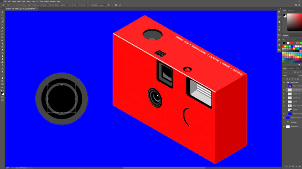Image resolution: width=302 pixels, height=169 pixels.
Task: Select the Eraser tool
Action: tap(3, 50)
